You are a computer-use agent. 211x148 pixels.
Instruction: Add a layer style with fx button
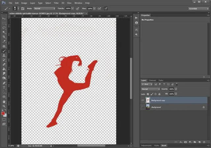pyautogui.click(x=181, y=142)
